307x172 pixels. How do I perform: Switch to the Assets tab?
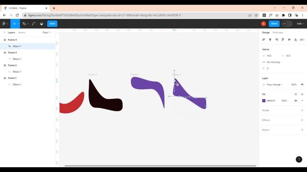(x=22, y=32)
